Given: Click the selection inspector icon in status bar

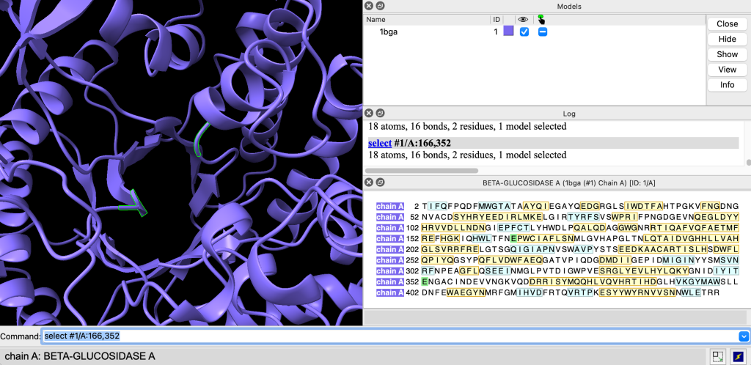Looking at the screenshot, I should [x=717, y=356].
